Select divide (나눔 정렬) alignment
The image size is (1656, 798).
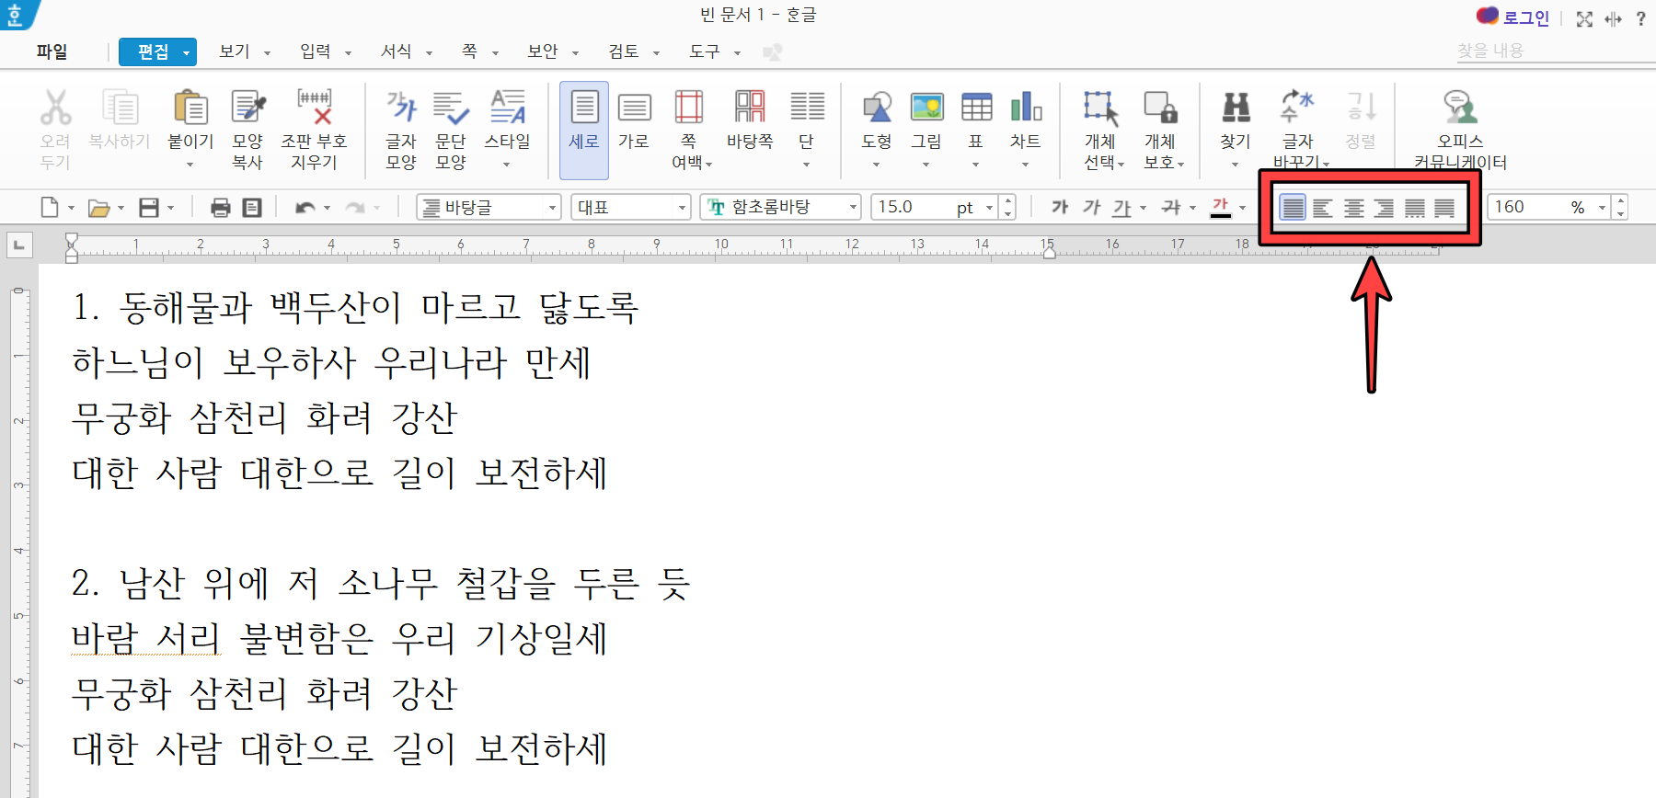[1444, 208]
